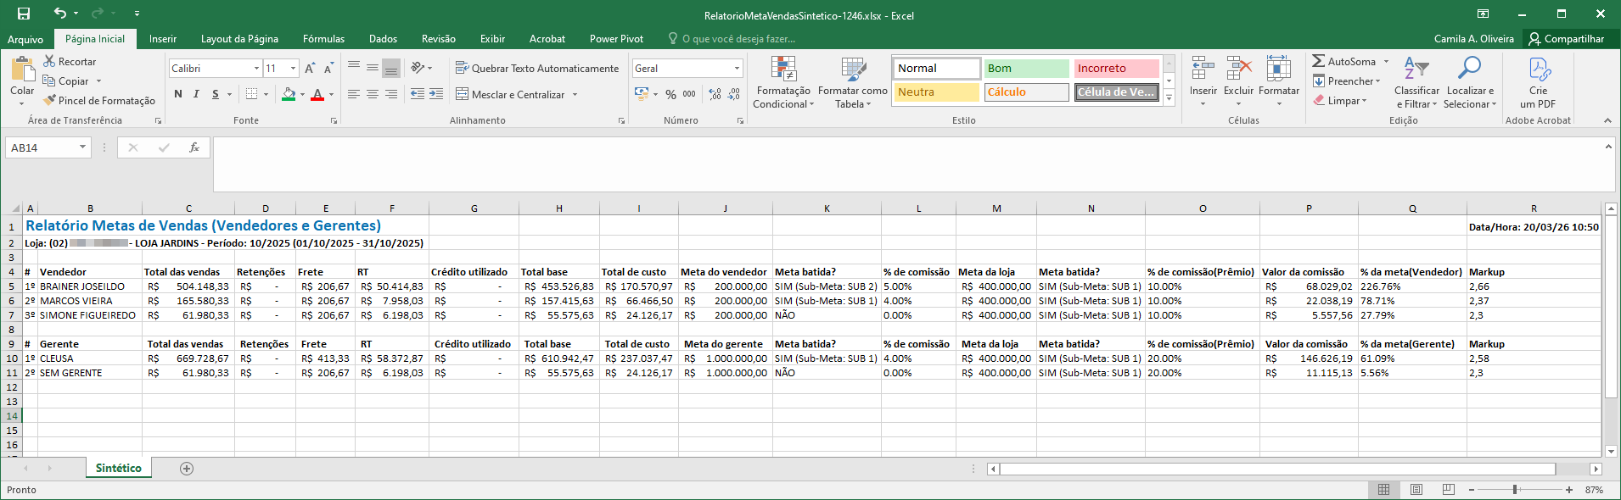Open the Name Box dropdown arrow
The width and height of the screenshot is (1621, 500).
pyautogui.click(x=82, y=147)
